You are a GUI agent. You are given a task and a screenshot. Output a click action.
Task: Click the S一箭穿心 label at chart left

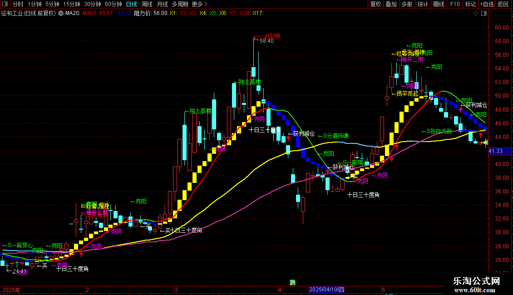(x=18, y=245)
